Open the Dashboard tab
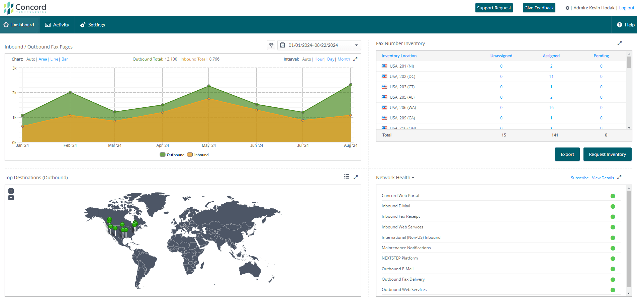637x300 pixels. pyautogui.click(x=20, y=25)
